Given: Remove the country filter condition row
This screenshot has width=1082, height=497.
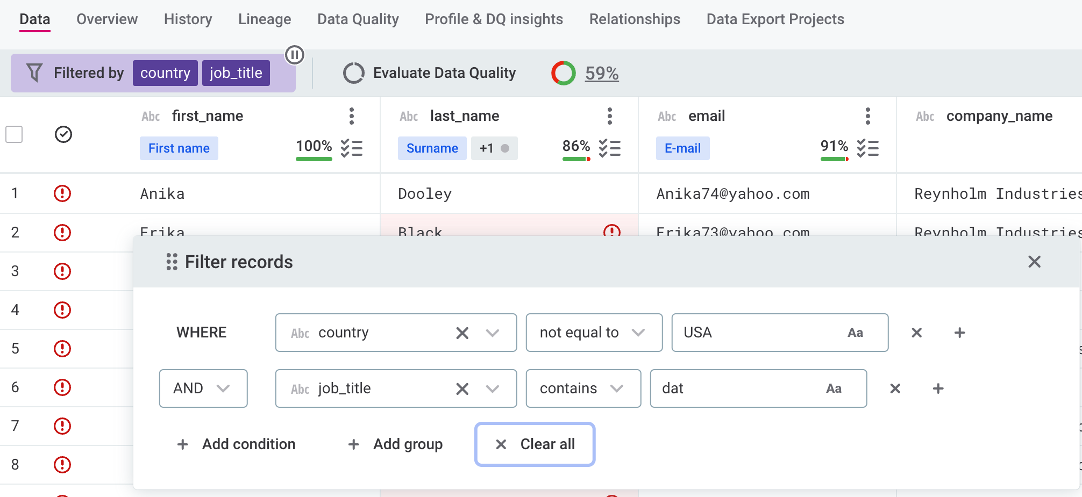Looking at the screenshot, I should [916, 333].
